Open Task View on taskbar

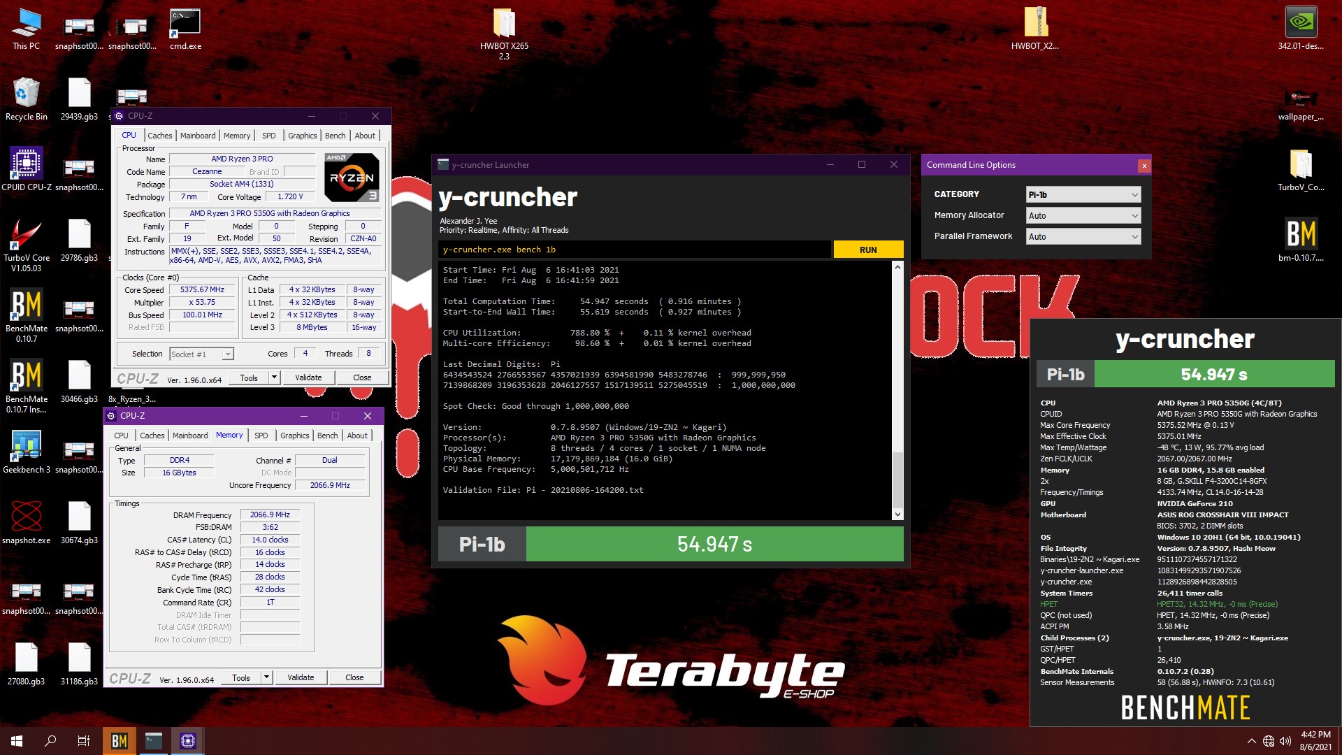pos(84,741)
